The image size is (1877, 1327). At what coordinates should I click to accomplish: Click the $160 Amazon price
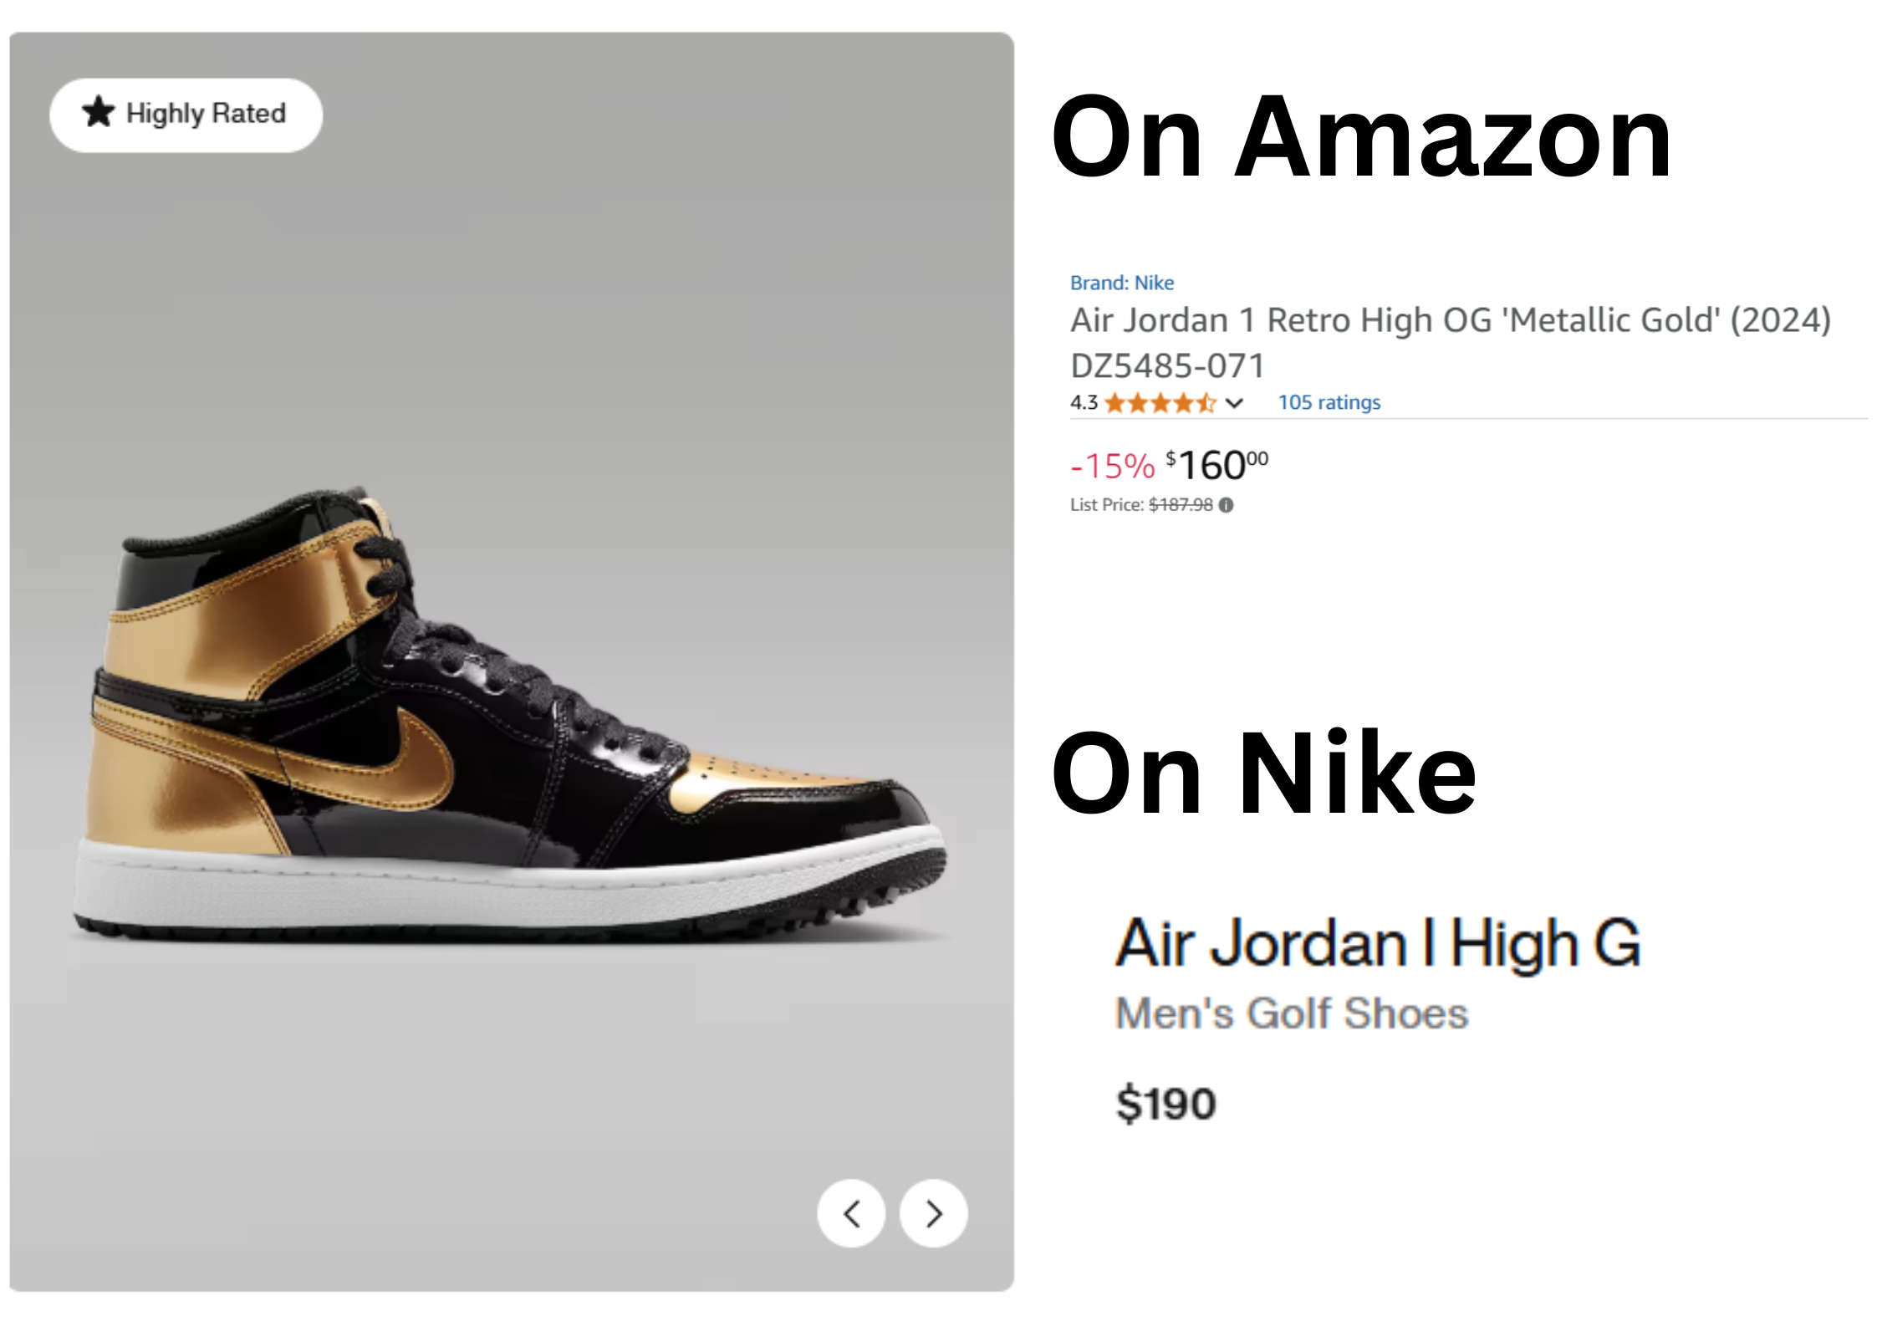click(x=1217, y=465)
